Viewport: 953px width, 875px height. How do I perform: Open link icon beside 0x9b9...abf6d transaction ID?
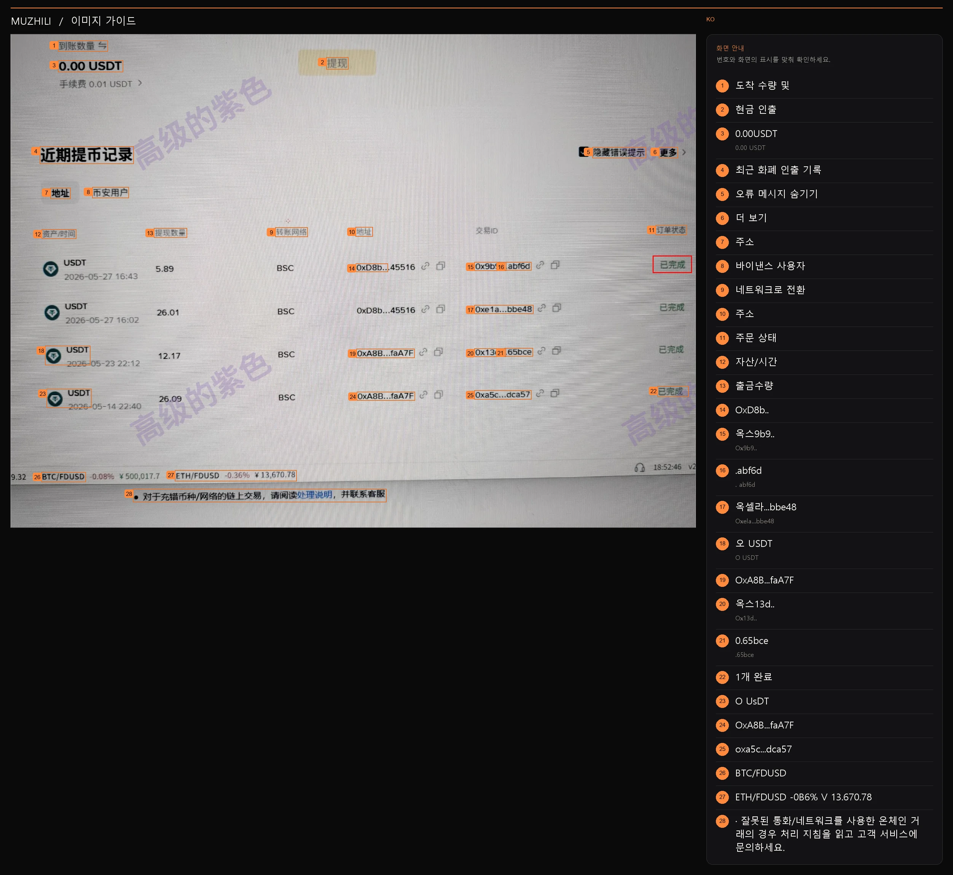coord(540,265)
